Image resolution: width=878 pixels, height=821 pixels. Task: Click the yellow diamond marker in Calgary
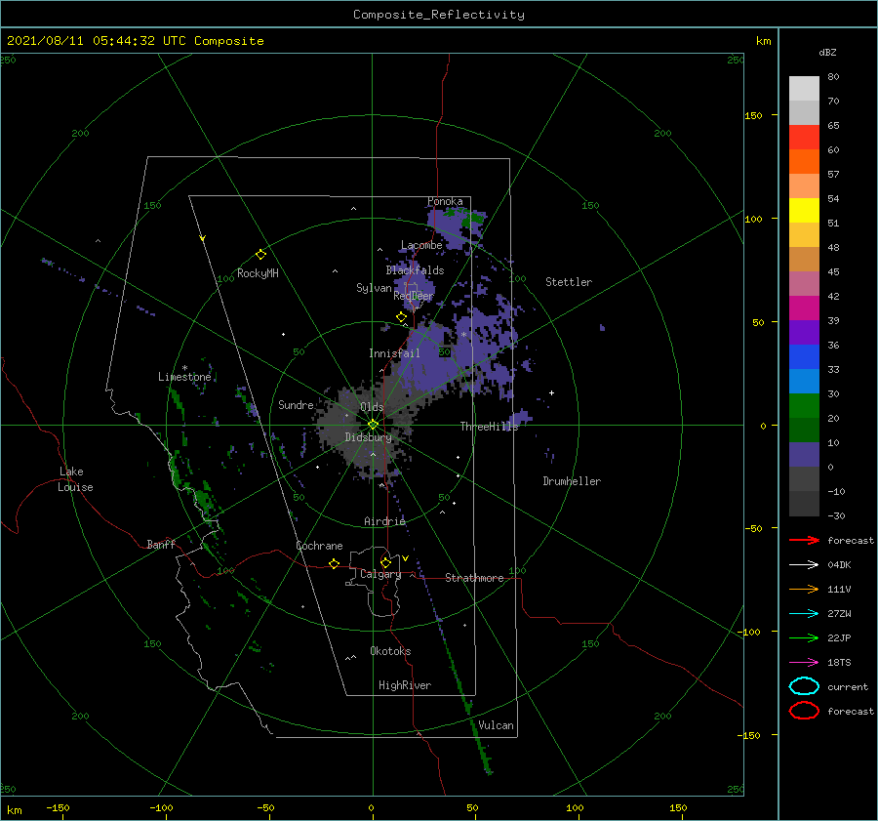tap(385, 562)
